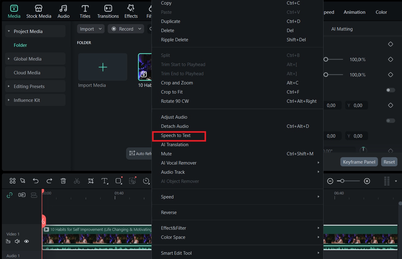Open the Transitions tab
The height and width of the screenshot is (259, 402).
pos(108,12)
